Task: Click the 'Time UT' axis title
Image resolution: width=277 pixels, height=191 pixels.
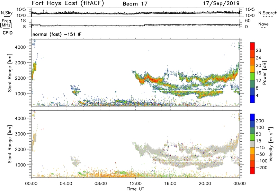Action: pyautogui.click(x=135, y=189)
